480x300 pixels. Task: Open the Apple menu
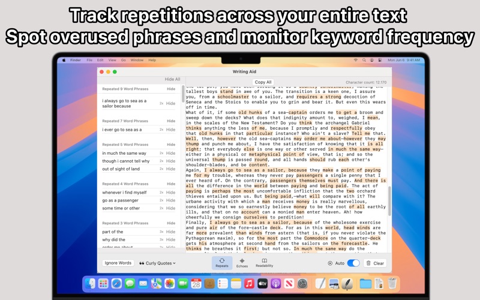pyautogui.click(x=64, y=60)
